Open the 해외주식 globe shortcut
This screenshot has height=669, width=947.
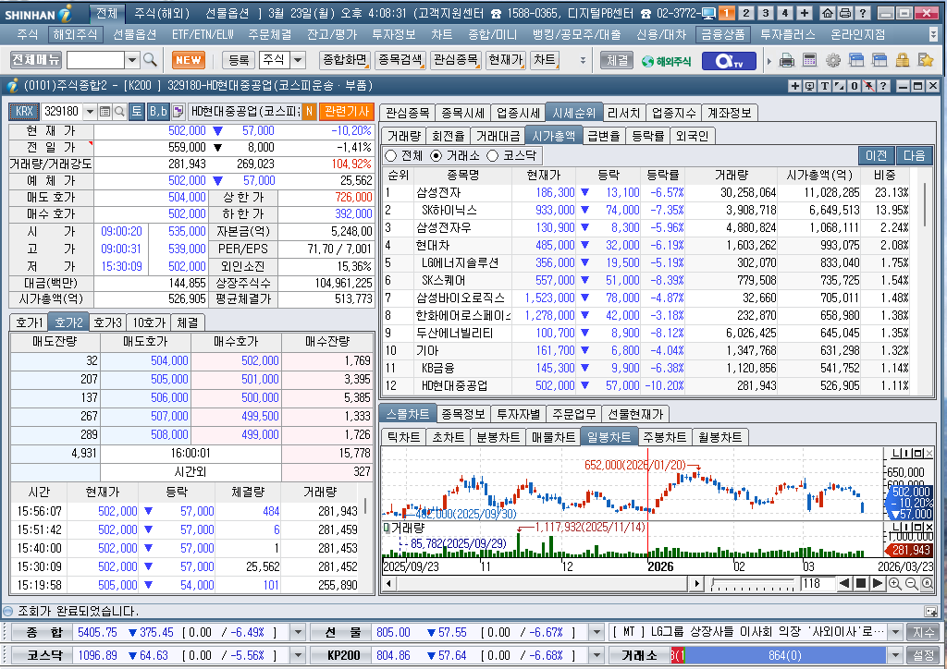[x=666, y=61]
